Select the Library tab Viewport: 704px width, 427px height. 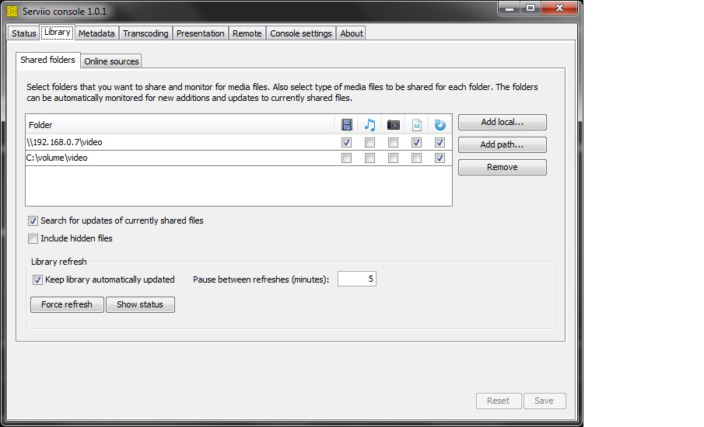click(x=57, y=33)
